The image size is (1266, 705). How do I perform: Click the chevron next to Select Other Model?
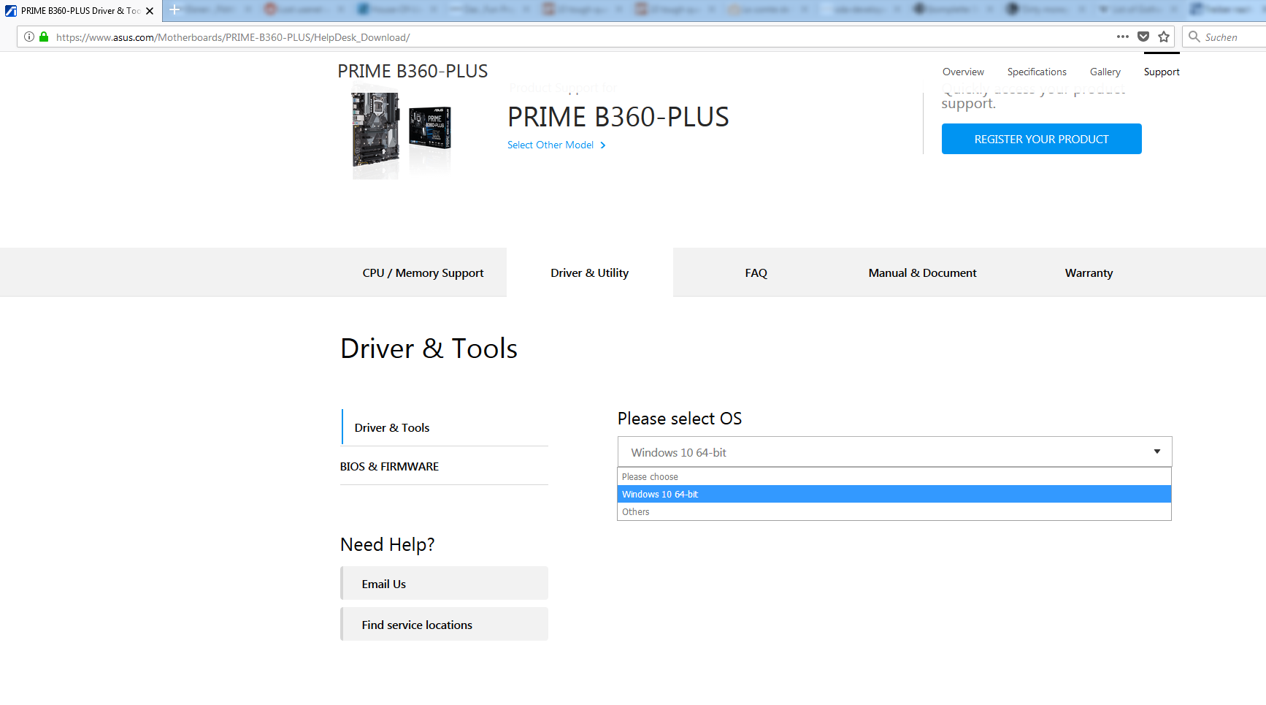click(602, 145)
